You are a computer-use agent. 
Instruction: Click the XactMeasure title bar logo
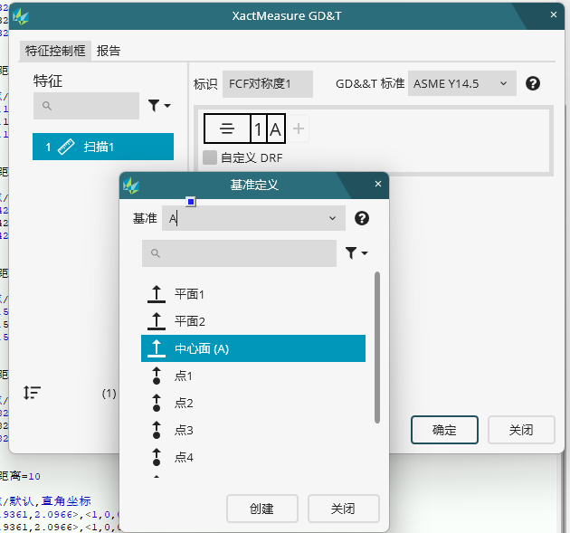click(x=21, y=16)
